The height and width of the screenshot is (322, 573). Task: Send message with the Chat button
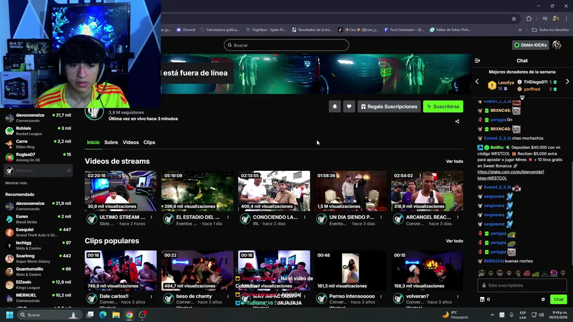click(x=559, y=300)
